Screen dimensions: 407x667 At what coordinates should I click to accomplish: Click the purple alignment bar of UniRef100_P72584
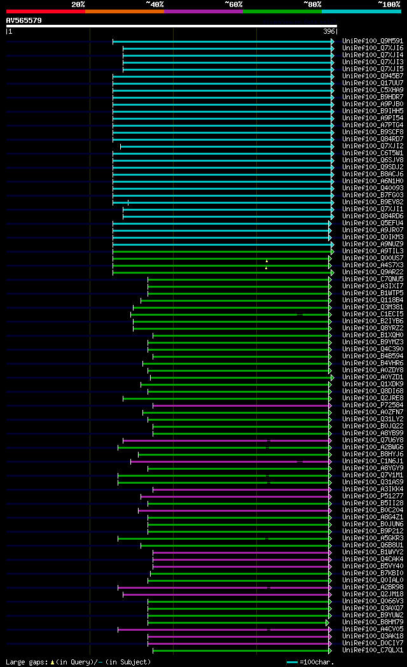[x=241, y=405]
